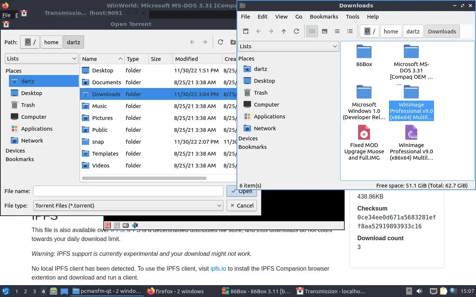Select Network in Open Torrent places list
476x297 pixels.
(x=32, y=141)
